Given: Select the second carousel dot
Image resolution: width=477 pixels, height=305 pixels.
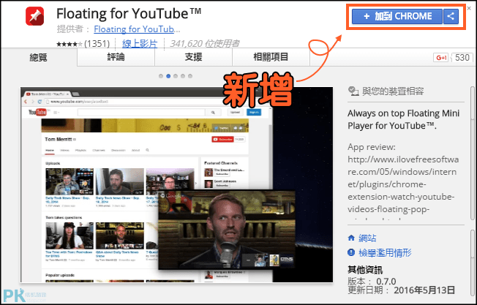Looking at the screenshot, I should click(x=168, y=76).
